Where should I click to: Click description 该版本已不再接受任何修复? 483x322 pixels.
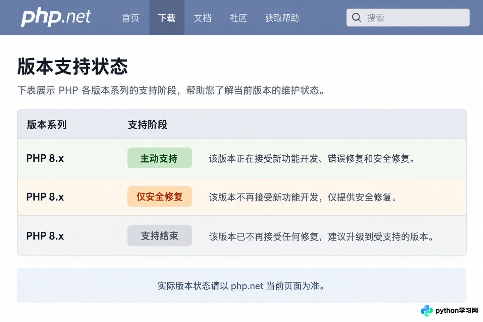[321, 237]
